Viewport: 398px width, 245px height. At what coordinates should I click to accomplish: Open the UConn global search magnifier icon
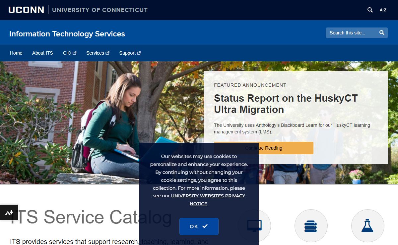pos(370,10)
